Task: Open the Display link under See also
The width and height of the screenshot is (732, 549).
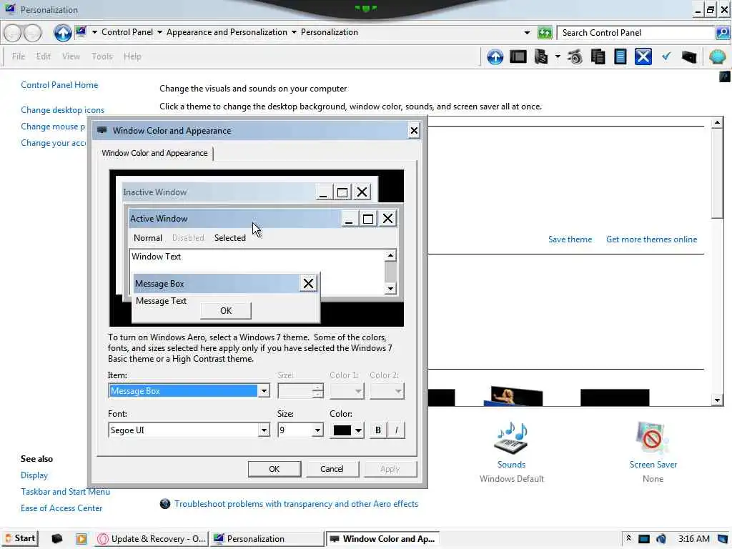Action: (x=34, y=475)
